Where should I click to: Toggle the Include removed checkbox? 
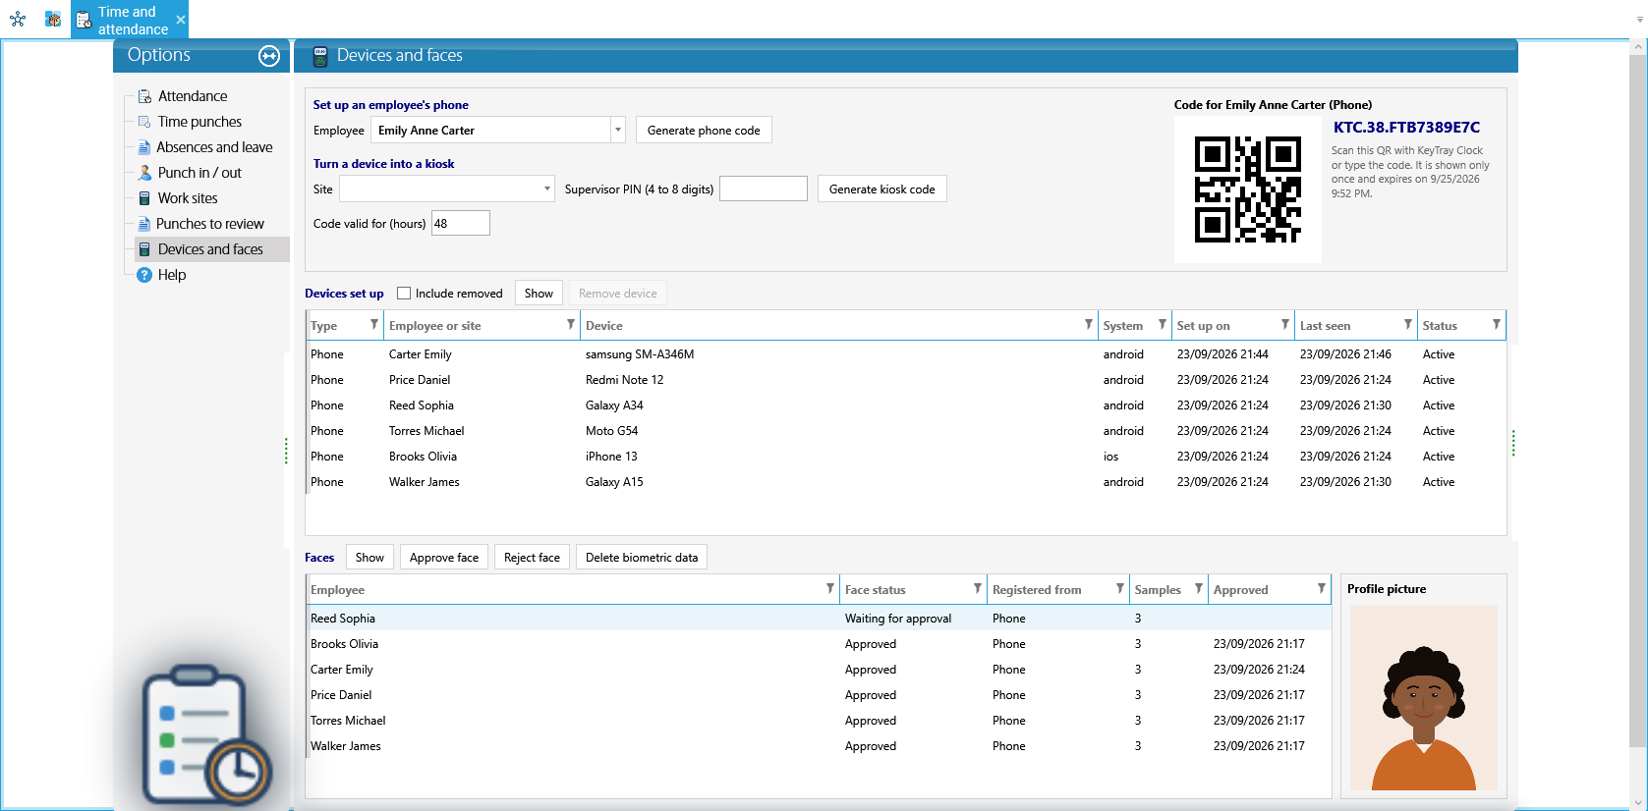[404, 294]
